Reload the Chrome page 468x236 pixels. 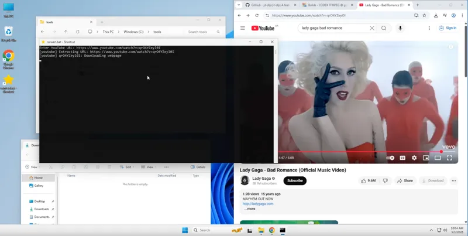pos(257,15)
